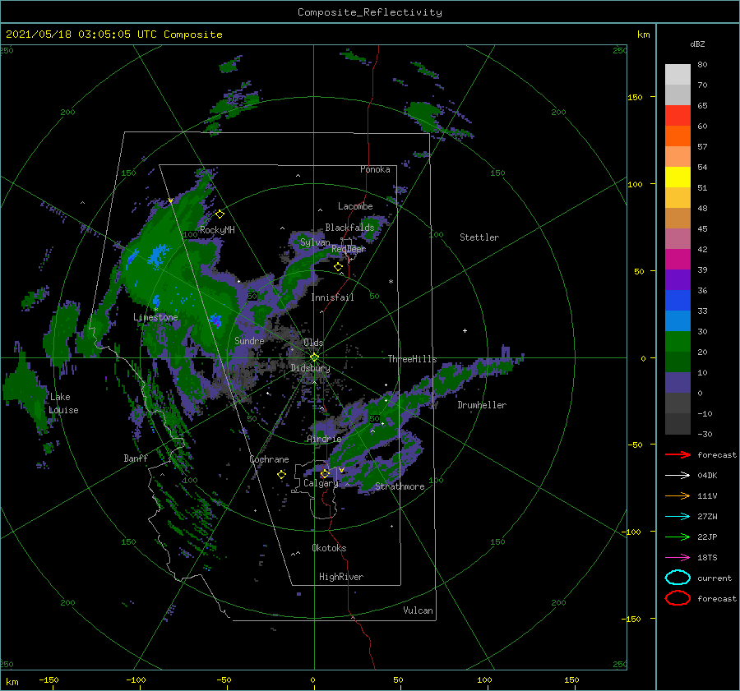This screenshot has width=740, height=691.
Task: Click the Airdrie label
Action: 324,439
